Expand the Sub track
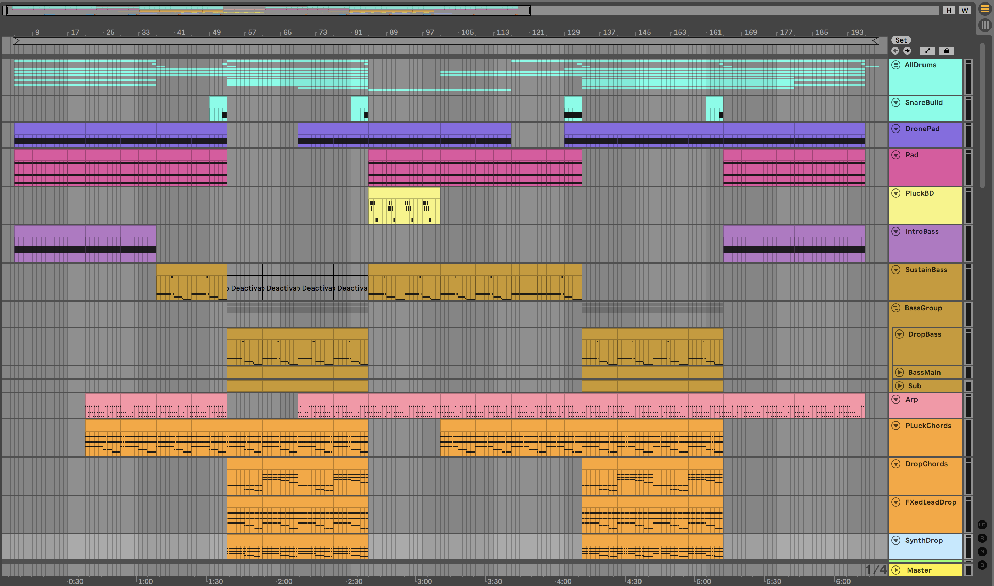 pyautogui.click(x=899, y=386)
